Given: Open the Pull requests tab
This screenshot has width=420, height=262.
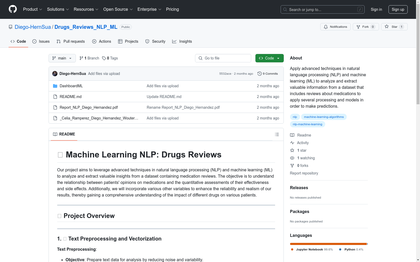Looking at the screenshot, I should coord(71,41).
